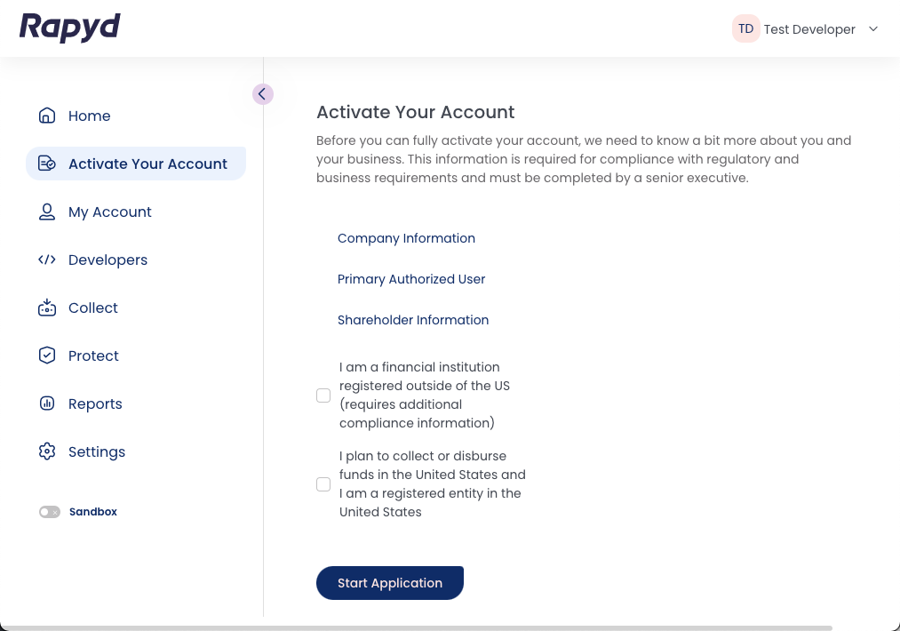Click the Start Application button
The height and width of the screenshot is (631, 900).
click(390, 583)
